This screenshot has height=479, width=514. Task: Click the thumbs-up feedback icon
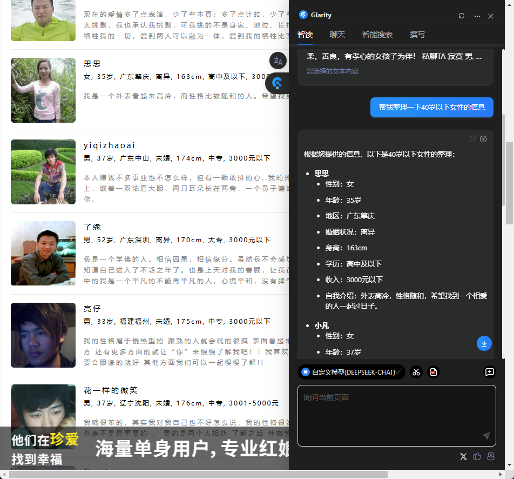point(477,456)
